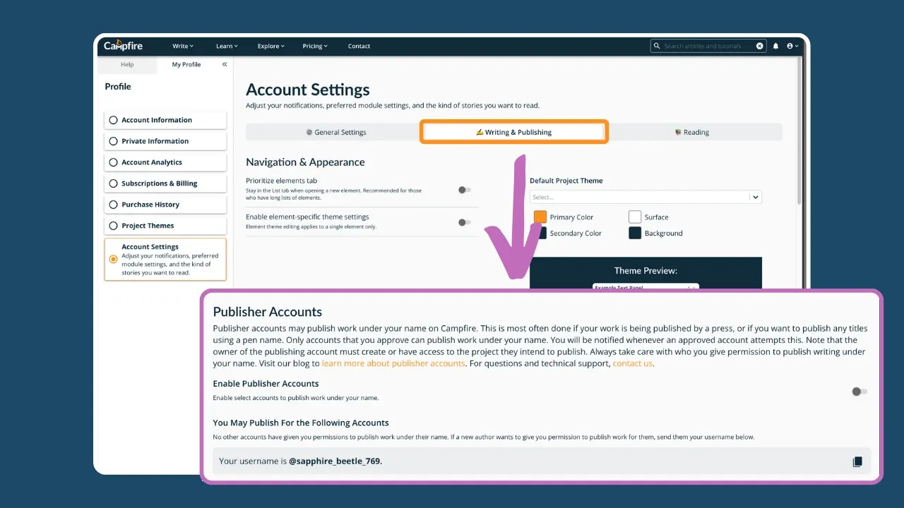904x508 pixels.
Task: Click the Campfire logo
Action: (x=122, y=45)
